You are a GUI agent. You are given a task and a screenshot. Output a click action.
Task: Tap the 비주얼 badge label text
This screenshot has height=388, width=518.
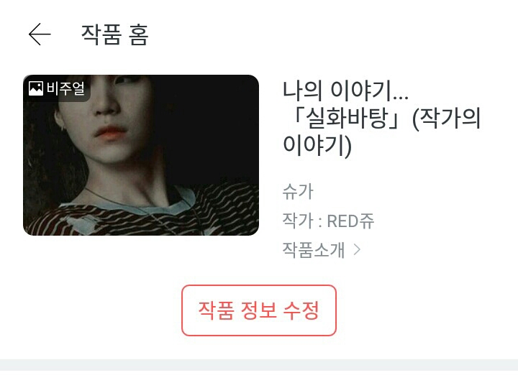click(x=65, y=88)
